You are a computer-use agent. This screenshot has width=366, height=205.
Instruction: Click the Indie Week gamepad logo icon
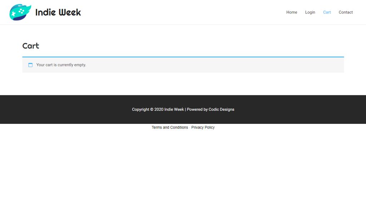pos(20,12)
